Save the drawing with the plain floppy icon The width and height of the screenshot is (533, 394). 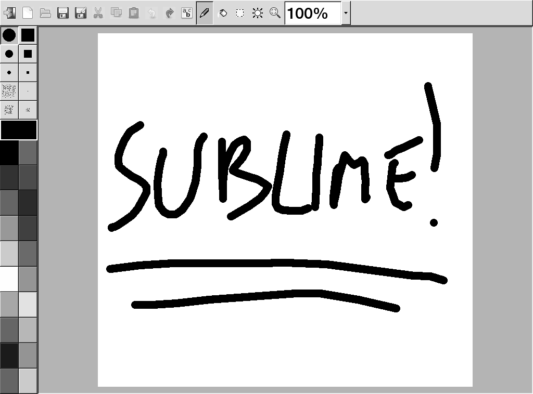63,13
